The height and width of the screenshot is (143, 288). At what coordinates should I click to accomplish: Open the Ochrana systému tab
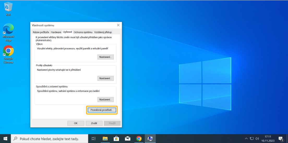(x=83, y=32)
